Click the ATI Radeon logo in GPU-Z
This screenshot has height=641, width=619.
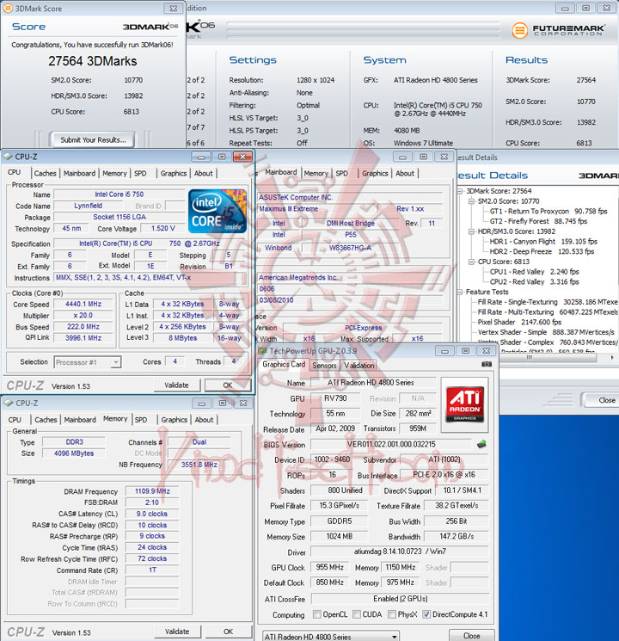(x=464, y=404)
